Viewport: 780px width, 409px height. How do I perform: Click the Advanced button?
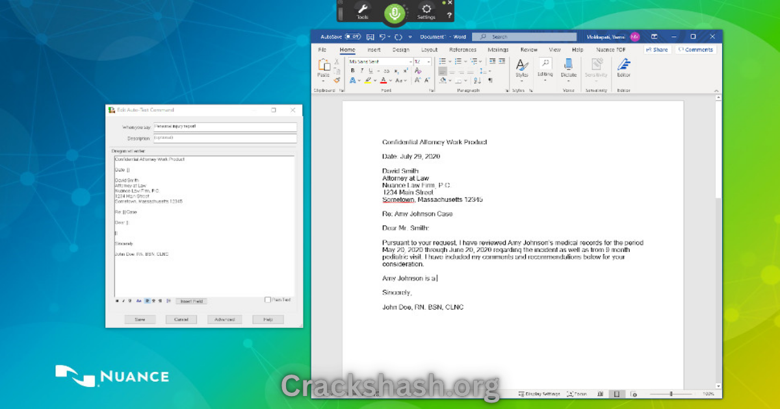[225, 319]
